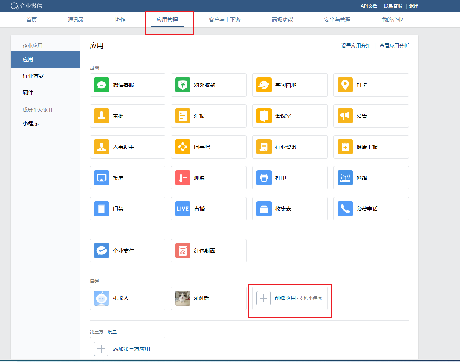
Task: Switch to the 高级功能 tab
Action: click(x=282, y=20)
